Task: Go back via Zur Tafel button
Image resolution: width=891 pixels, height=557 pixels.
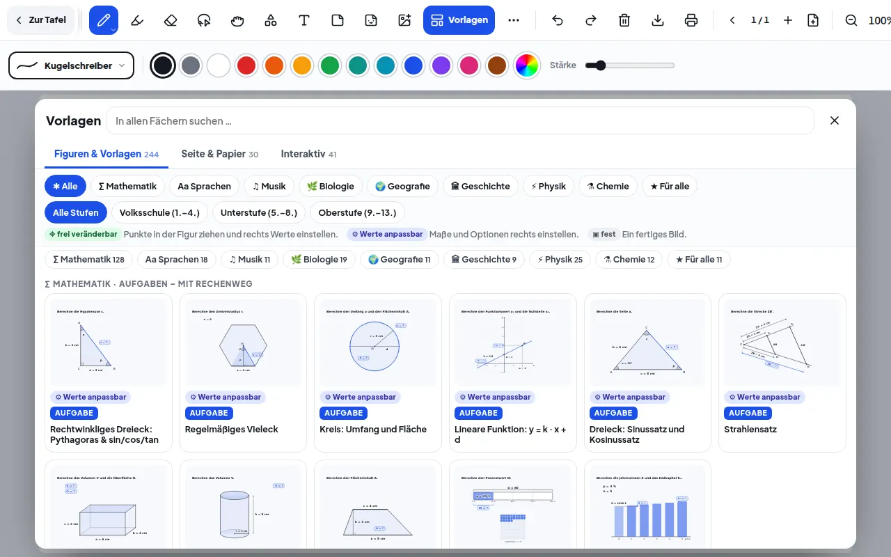Action: tap(40, 20)
